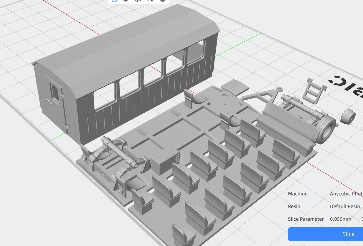Open the Machine setting showing Anycubic Photon

click(x=346, y=194)
